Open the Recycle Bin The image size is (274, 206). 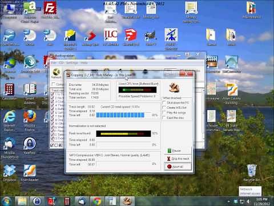pyautogui.click(x=252, y=173)
